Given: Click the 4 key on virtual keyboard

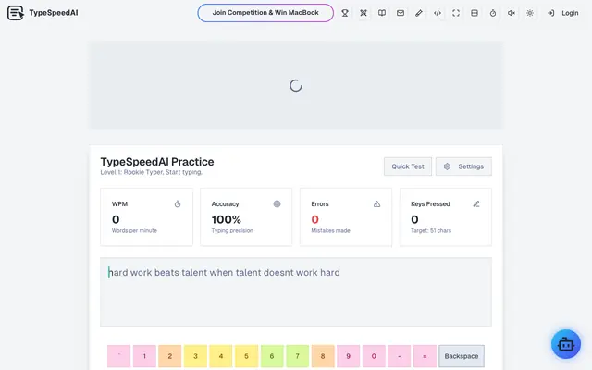Looking at the screenshot, I should point(221,356).
